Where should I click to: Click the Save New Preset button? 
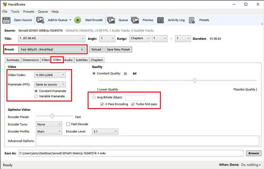(118, 49)
